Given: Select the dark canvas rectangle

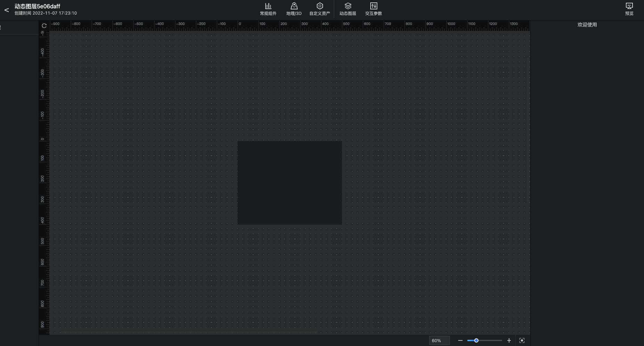Looking at the screenshot, I should pyautogui.click(x=290, y=182).
